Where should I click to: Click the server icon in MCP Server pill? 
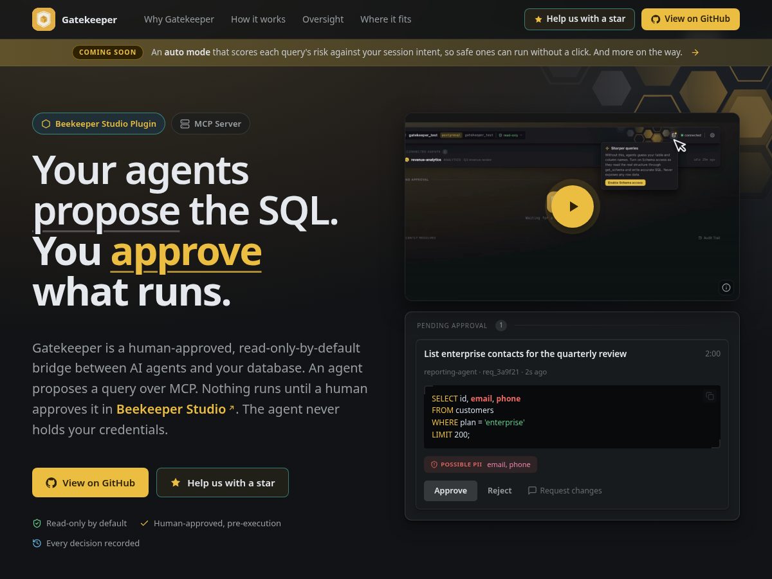click(x=185, y=124)
